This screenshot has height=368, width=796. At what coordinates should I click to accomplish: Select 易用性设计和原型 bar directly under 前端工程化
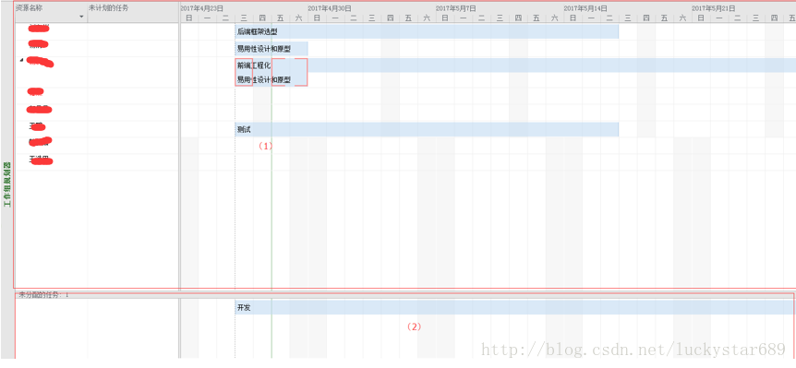(x=271, y=79)
